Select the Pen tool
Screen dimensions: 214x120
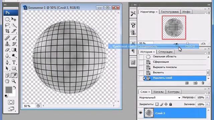[7, 62]
